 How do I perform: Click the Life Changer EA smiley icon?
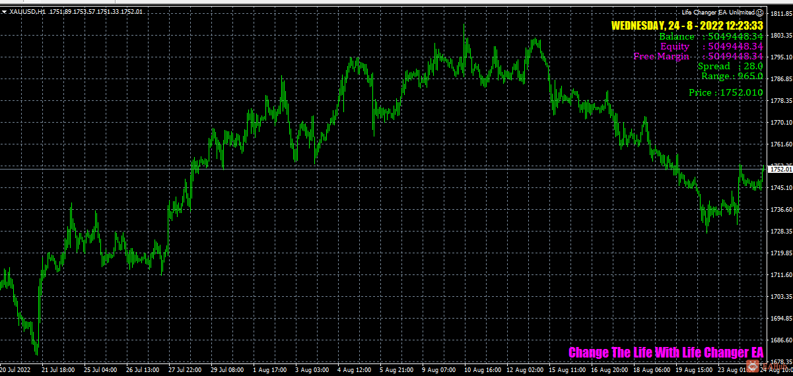(x=760, y=12)
